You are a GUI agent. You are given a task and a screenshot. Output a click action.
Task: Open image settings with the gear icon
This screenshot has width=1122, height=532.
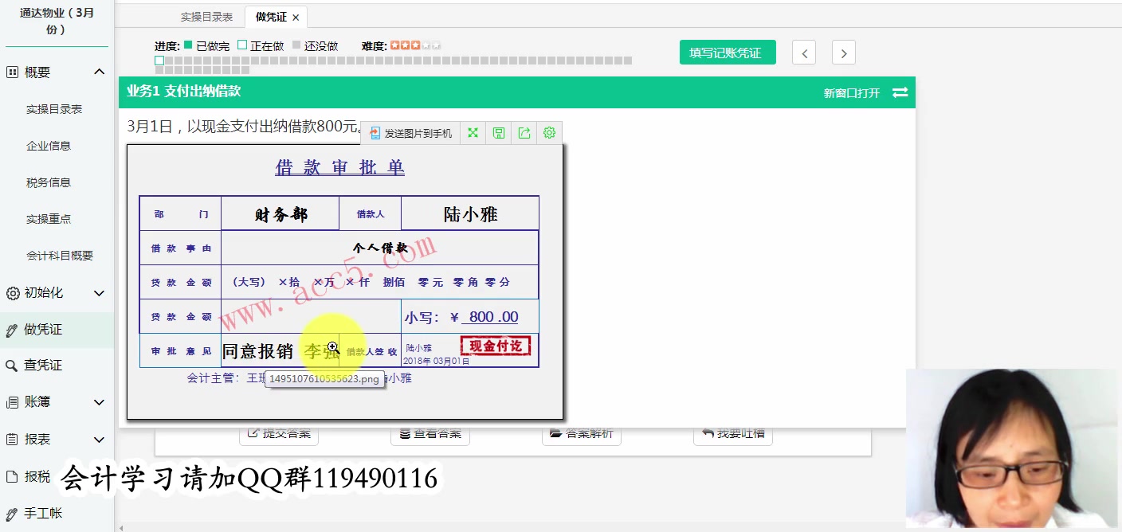pos(548,132)
